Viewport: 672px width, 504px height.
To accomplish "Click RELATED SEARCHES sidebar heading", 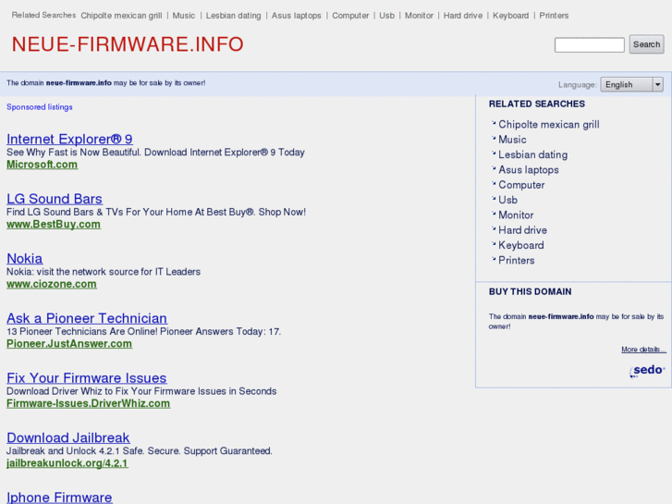I will pyautogui.click(x=536, y=104).
